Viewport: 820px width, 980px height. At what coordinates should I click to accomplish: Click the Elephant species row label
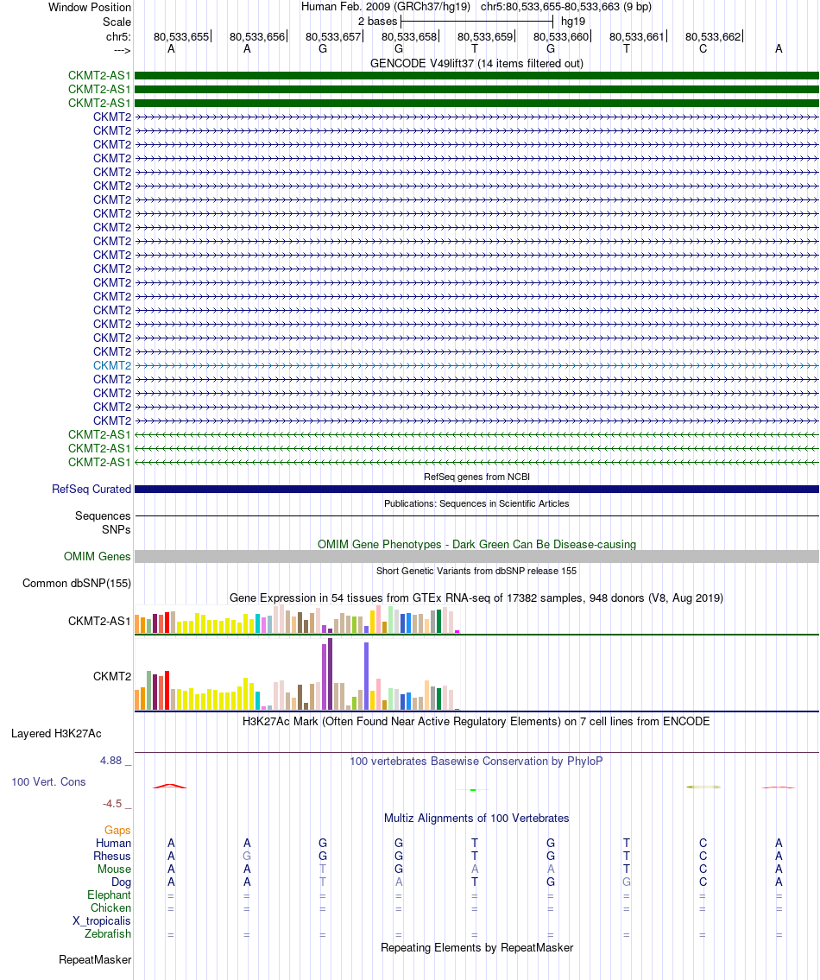tap(110, 895)
